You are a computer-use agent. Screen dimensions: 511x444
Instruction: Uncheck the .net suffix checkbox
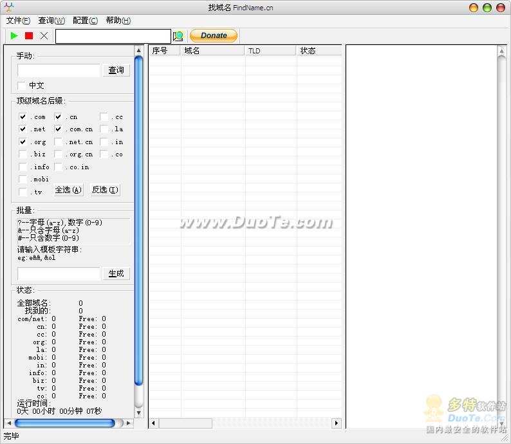point(23,129)
